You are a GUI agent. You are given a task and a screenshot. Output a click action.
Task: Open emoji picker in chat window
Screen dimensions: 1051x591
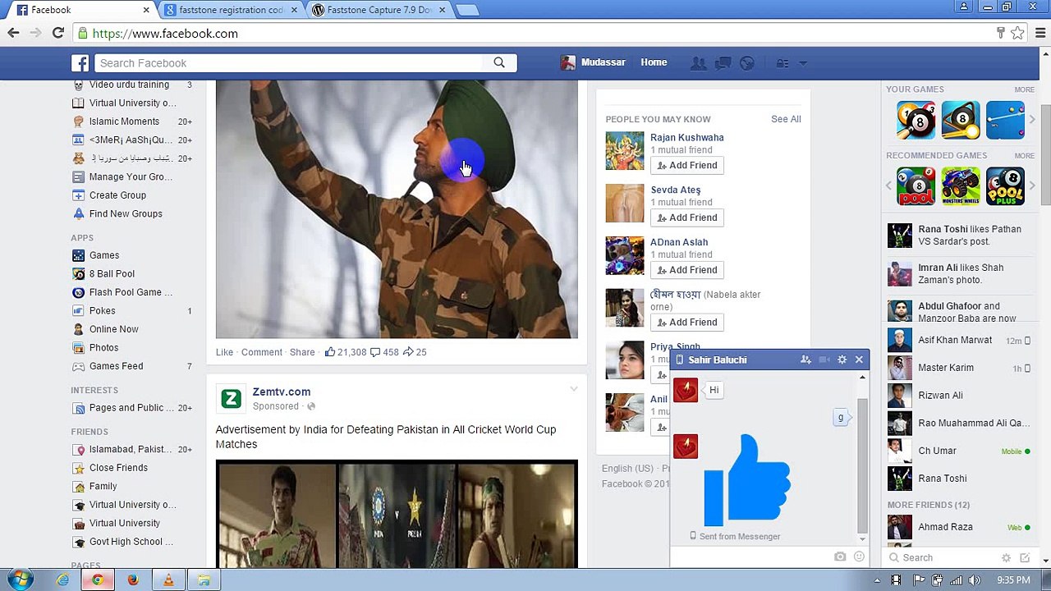[x=859, y=557]
